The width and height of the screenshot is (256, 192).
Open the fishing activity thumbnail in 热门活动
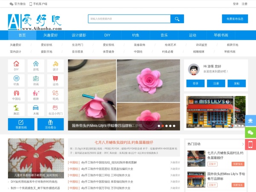click(196, 159)
